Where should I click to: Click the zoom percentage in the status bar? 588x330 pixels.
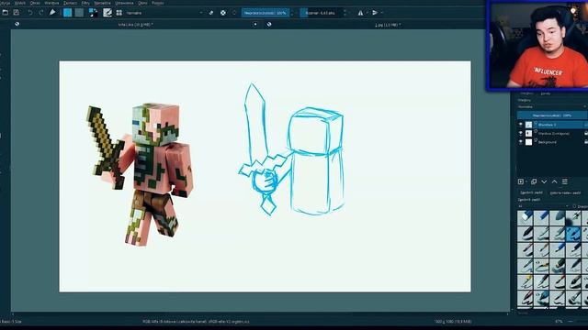(559, 322)
